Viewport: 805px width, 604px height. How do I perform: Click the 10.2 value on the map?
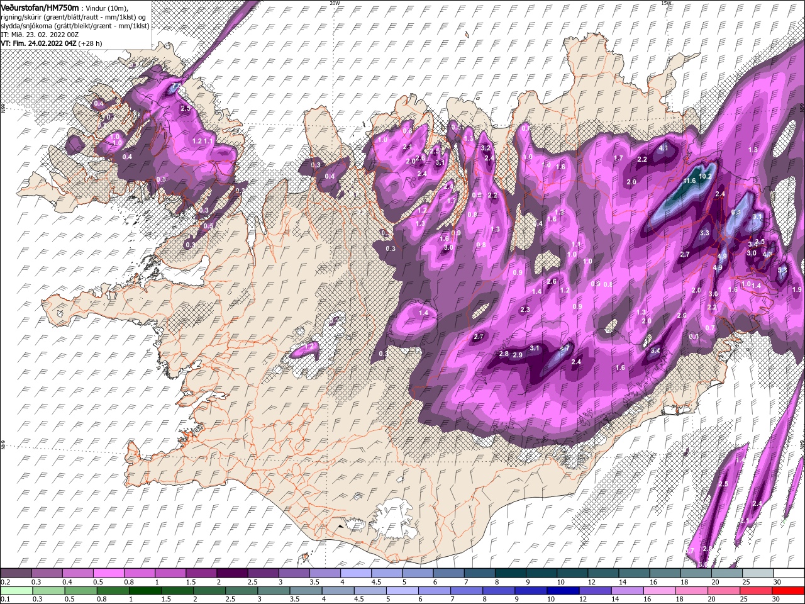[705, 176]
